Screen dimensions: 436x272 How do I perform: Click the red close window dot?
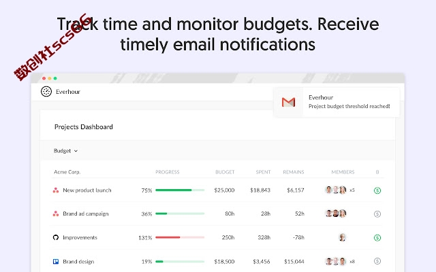(44, 78)
